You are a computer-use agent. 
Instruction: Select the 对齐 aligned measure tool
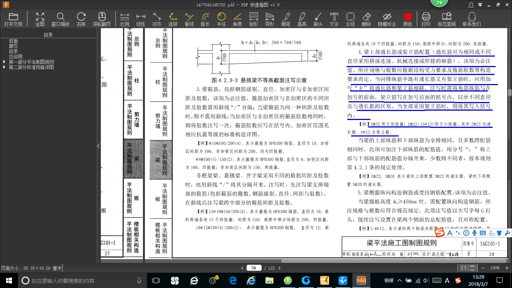[x=157, y=19]
